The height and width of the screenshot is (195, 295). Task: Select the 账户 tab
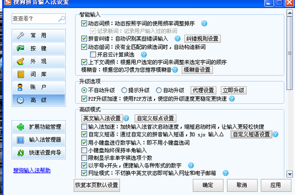(x=39, y=87)
